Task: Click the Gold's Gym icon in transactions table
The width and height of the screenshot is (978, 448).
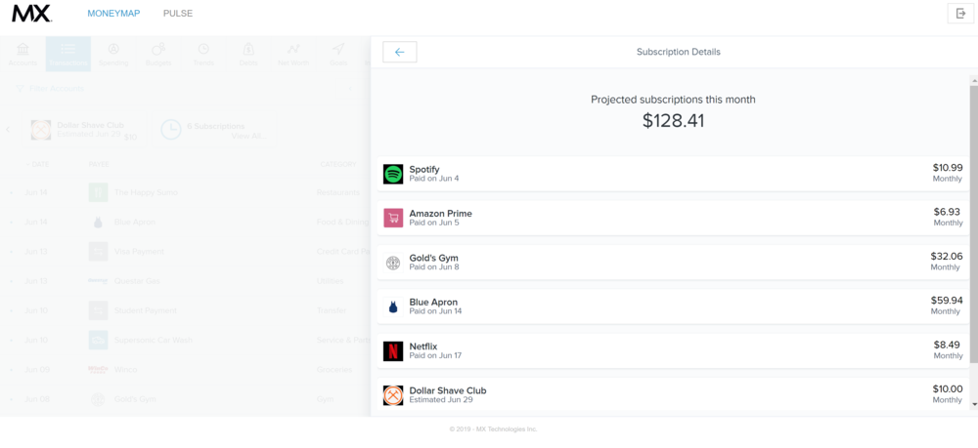Action: pyautogui.click(x=98, y=399)
